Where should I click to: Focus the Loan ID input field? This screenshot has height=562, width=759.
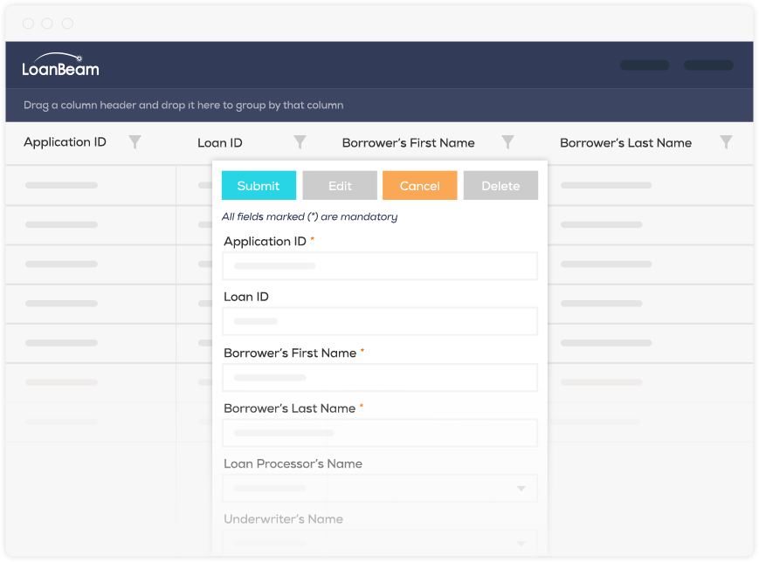pos(380,321)
